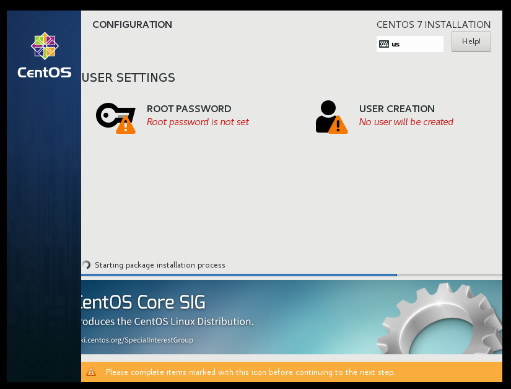Click warning icon in orange bar
Image resolution: width=511 pixels, height=389 pixels.
click(x=91, y=372)
